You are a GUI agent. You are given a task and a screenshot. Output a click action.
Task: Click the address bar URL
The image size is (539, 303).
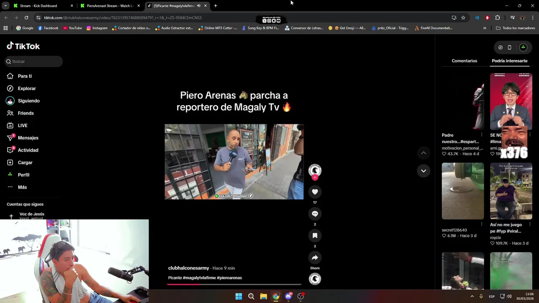coord(123,18)
